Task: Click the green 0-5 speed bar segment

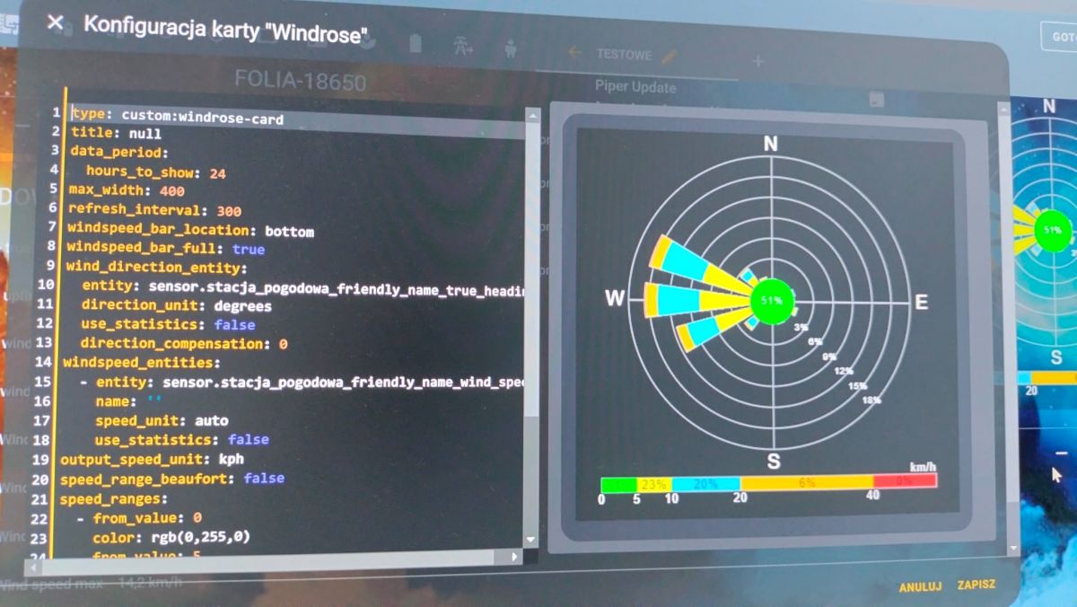Action: pyautogui.click(x=618, y=484)
